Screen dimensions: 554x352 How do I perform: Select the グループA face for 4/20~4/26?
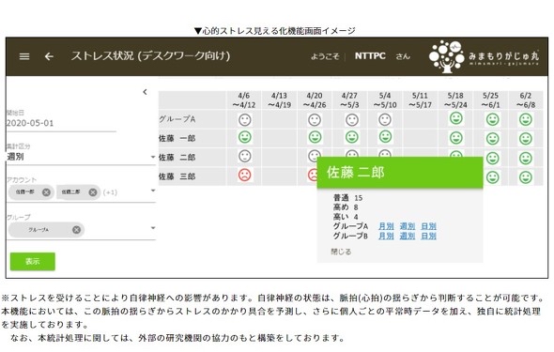click(315, 120)
